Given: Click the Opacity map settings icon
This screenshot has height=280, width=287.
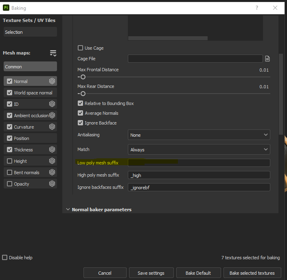Looking at the screenshot, I should pyautogui.click(x=52, y=184).
